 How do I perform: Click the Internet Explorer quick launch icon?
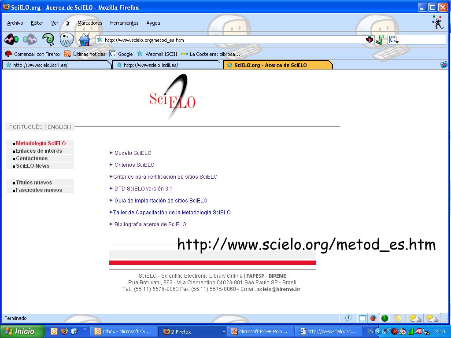[x=74, y=331]
